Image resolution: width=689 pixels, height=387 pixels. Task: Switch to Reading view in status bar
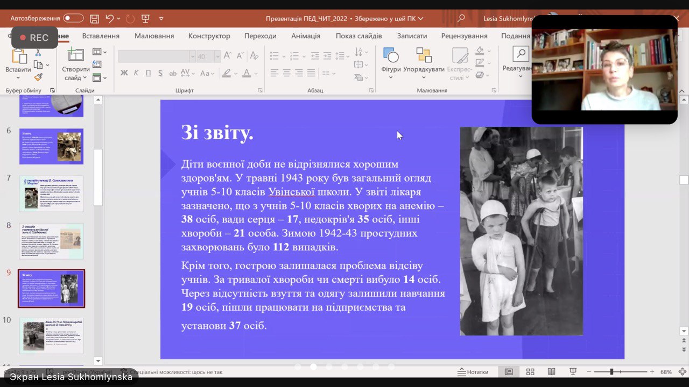click(552, 372)
